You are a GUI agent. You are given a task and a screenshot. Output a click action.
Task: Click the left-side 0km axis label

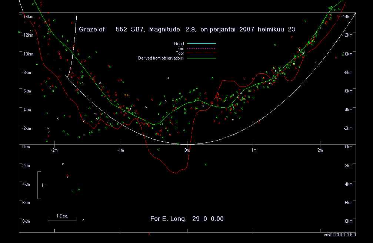coord(26,147)
